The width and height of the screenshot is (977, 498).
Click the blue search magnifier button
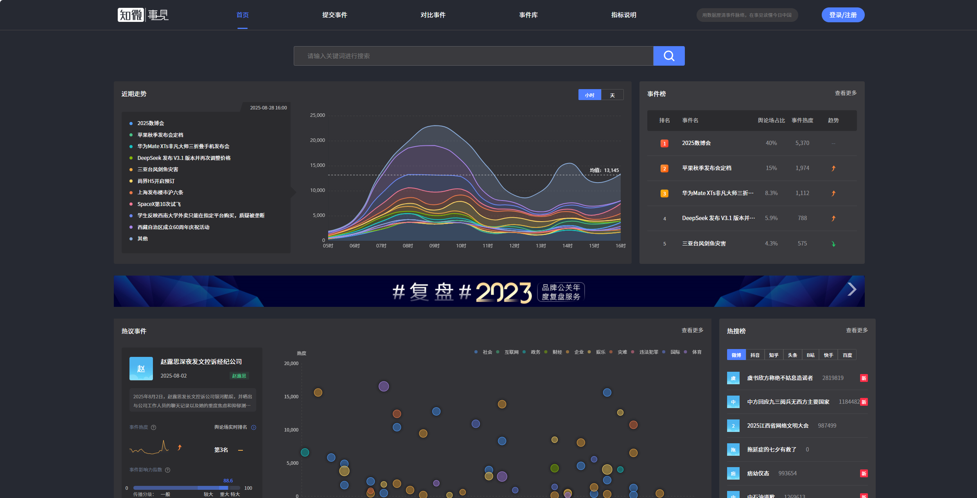click(668, 56)
